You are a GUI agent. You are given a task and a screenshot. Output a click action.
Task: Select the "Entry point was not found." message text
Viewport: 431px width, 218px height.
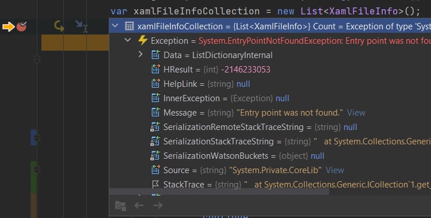289,113
